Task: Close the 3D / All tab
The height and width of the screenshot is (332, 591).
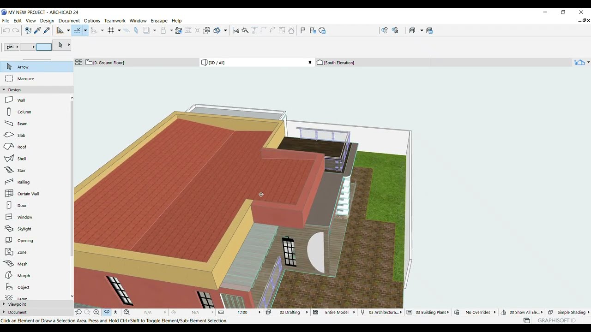Action: 310,62
